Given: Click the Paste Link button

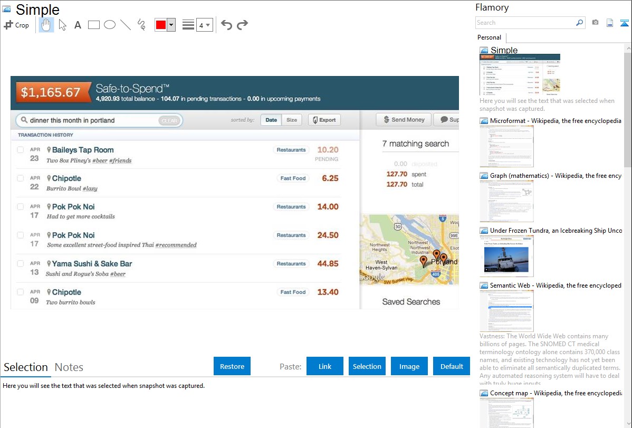Looking at the screenshot, I should pyautogui.click(x=325, y=366).
